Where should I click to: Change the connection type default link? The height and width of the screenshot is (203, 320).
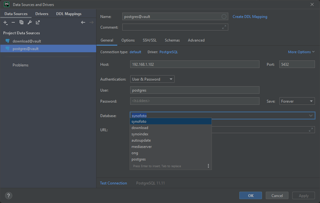tap(135, 52)
